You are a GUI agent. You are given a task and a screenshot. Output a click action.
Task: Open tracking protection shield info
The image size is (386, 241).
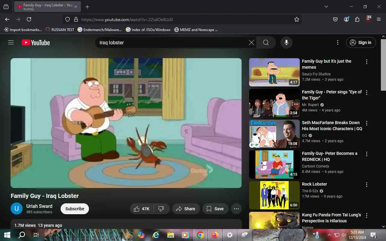coord(68,19)
